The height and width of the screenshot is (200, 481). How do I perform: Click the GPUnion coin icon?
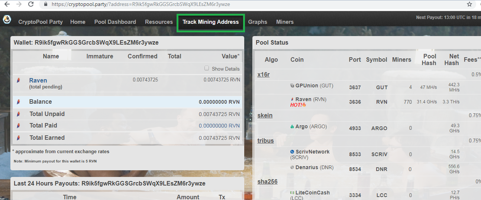tap(292, 86)
